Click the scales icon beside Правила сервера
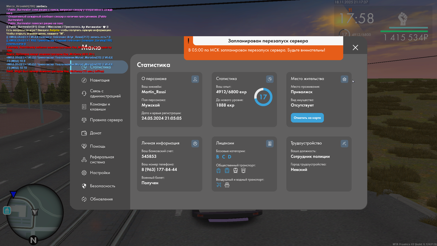437x246 pixels. [x=84, y=120]
